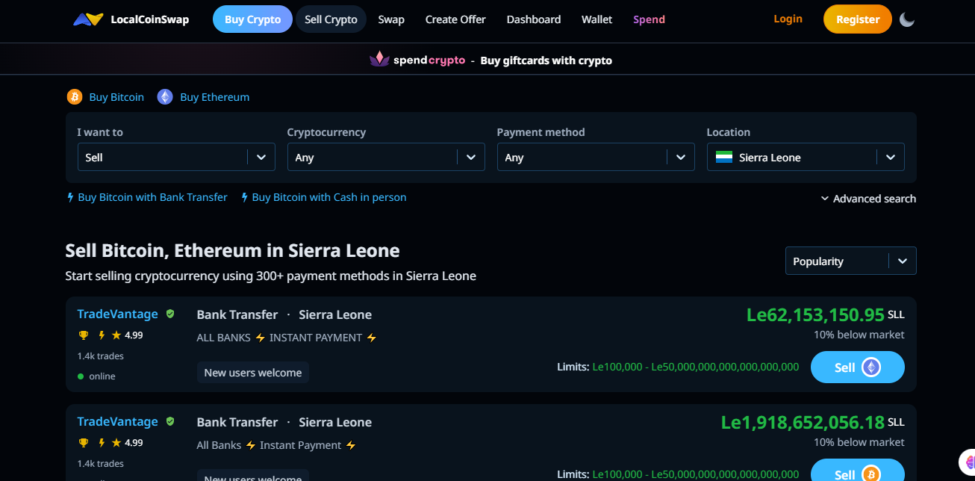This screenshot has height=481, width=975.
Task: Click trophy icon on first TradeVantage offer
Action: [x=84, y=335]
